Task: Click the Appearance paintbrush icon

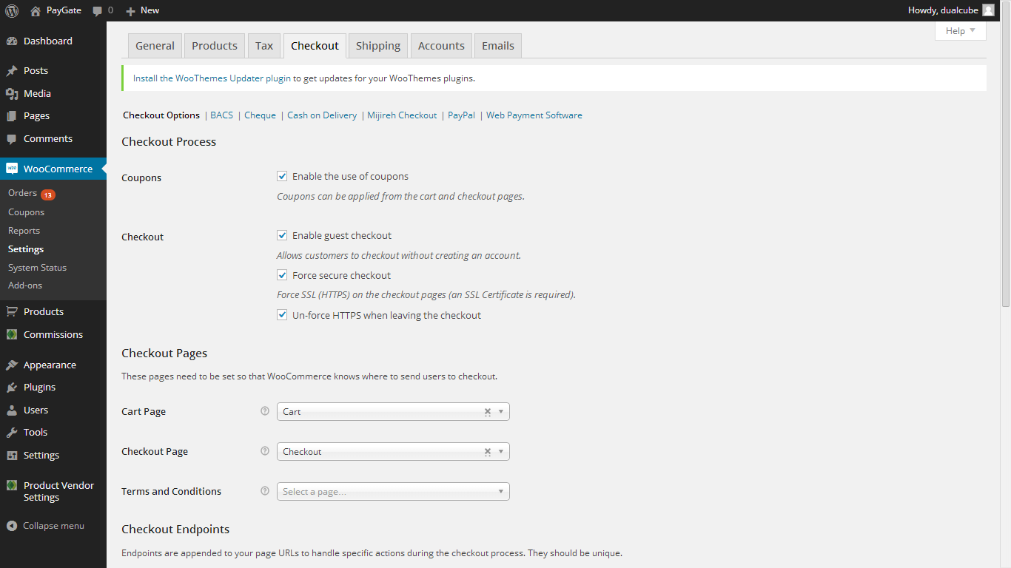Action: [x=12, y=365]
